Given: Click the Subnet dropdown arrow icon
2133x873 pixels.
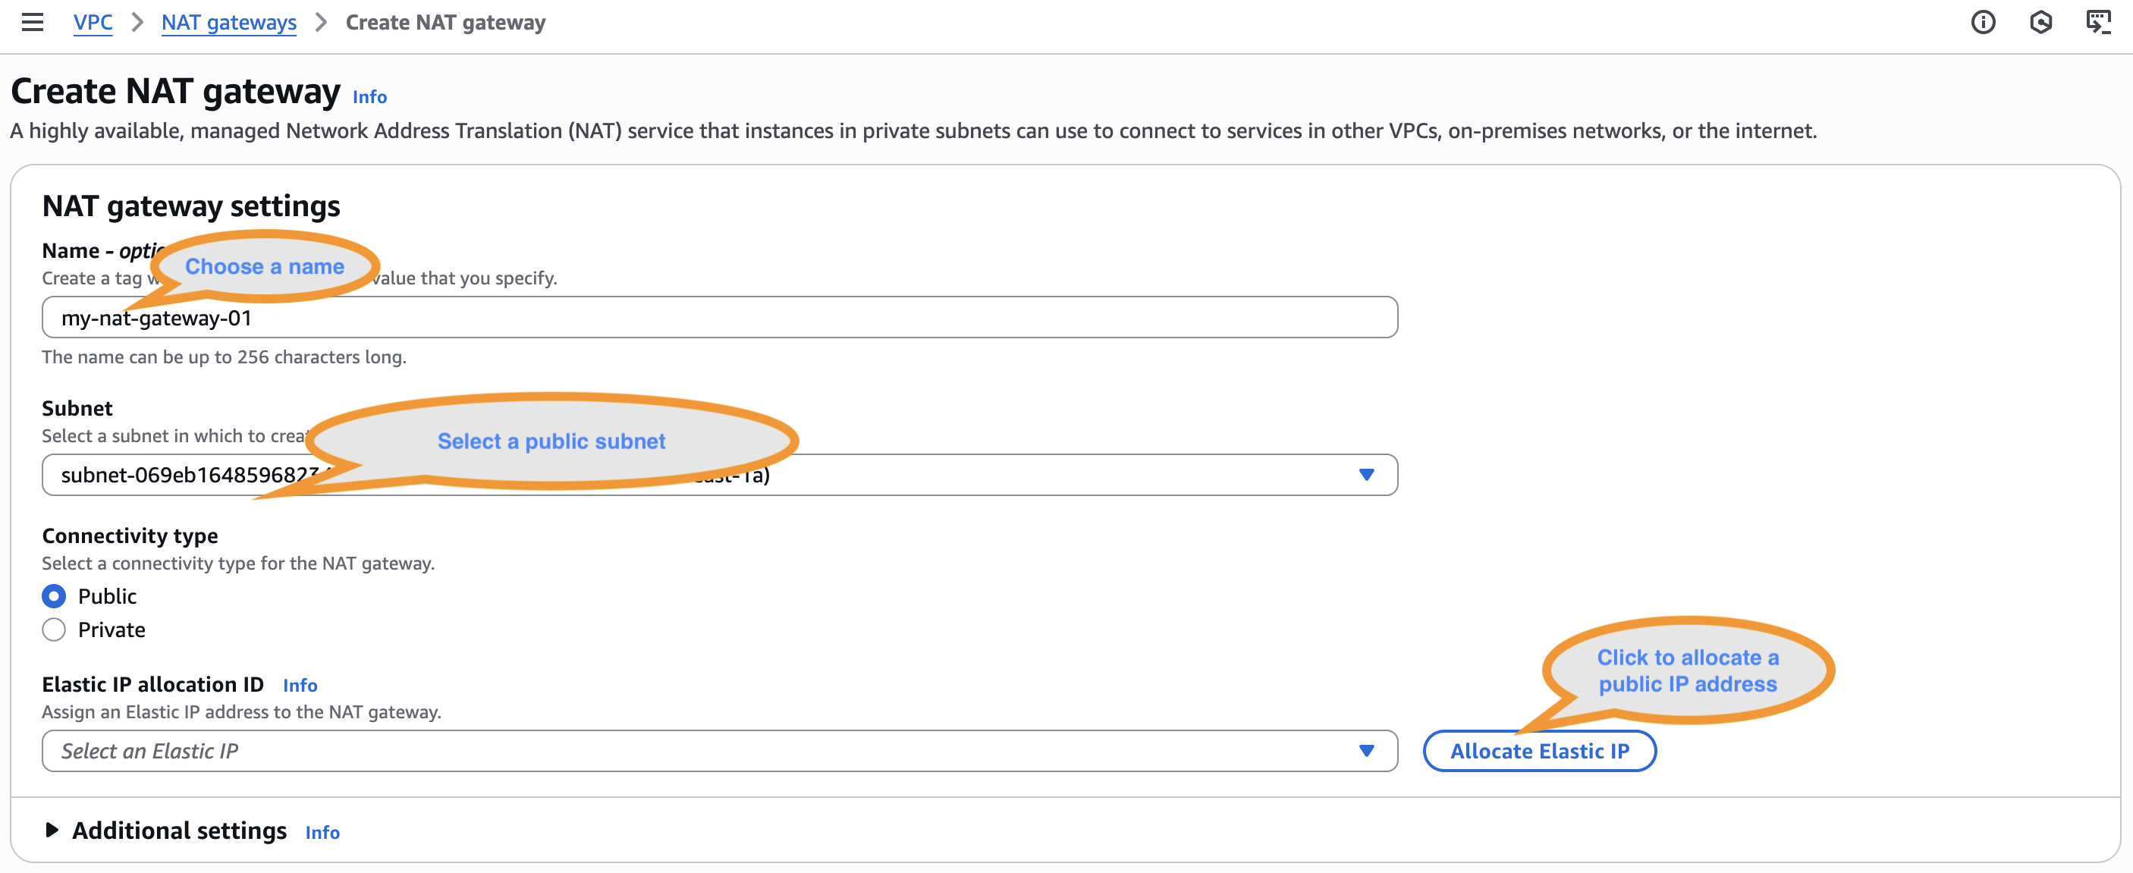Looking at the screenshot, I should [1366, 475].
